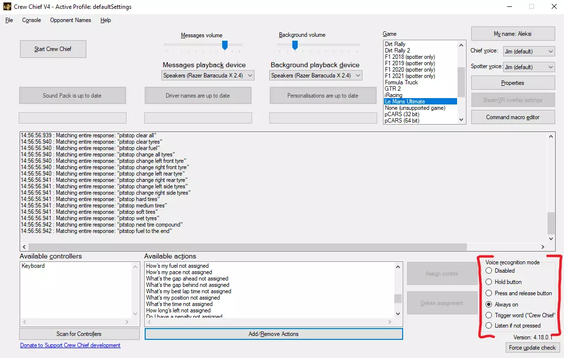Select the Always on voice recognition option
The image size is (564, 358).
click(x=502, y=305)
